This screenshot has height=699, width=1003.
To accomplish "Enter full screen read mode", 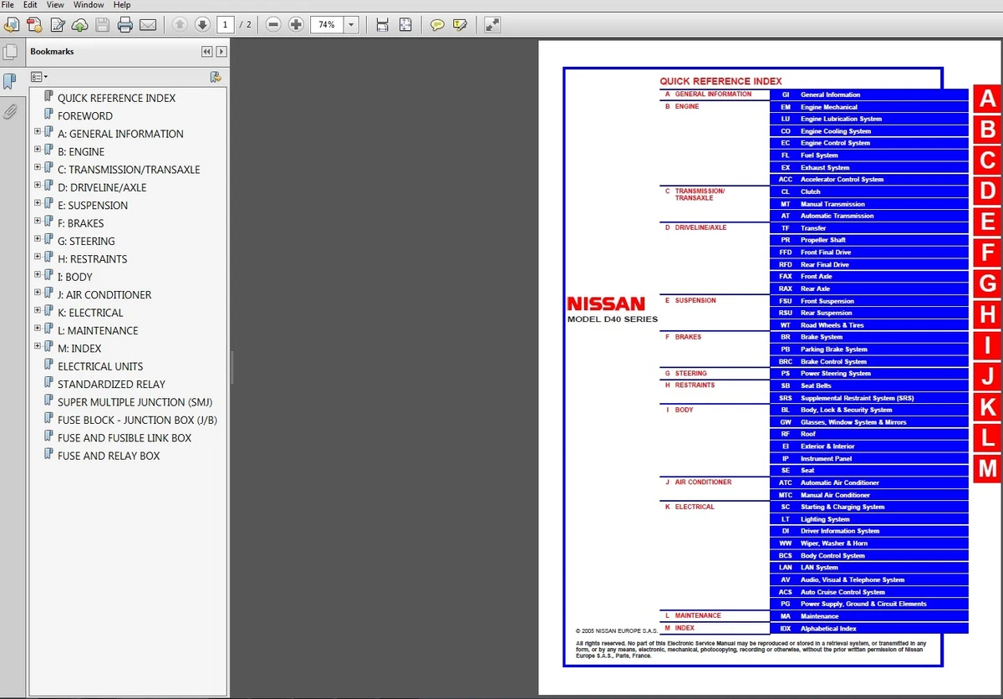I will click(492, 25).
